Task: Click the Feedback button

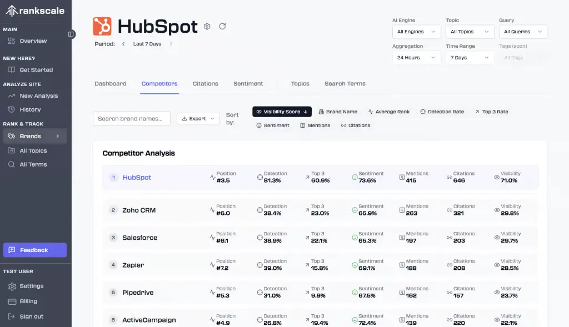Action: pyautogui.click(x=34, y=250)
